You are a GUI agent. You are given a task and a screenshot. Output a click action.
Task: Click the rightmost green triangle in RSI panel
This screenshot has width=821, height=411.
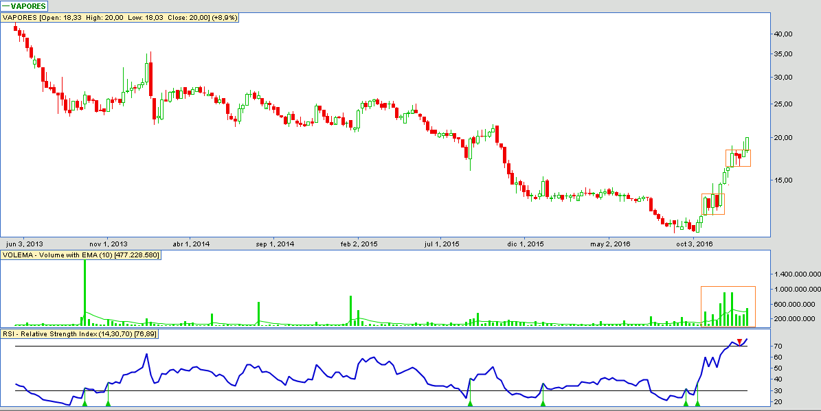697,403
